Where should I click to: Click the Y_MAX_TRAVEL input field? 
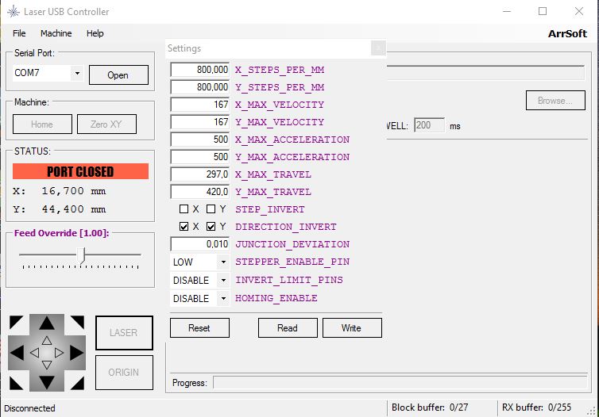[x=199, y=192]
